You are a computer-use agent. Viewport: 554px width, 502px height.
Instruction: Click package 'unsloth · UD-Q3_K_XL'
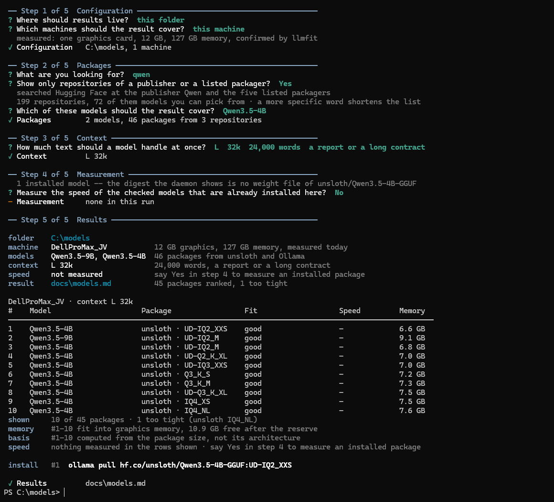point(184,393)
